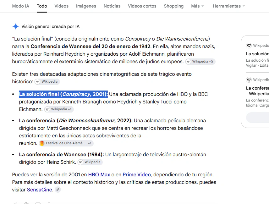Open the Wikipedia chip after Heinz Schirk

90,162
